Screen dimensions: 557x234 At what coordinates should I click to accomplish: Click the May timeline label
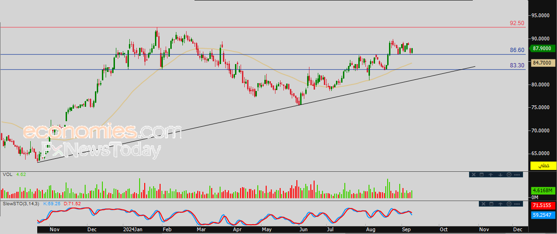[x=266, y=230]
